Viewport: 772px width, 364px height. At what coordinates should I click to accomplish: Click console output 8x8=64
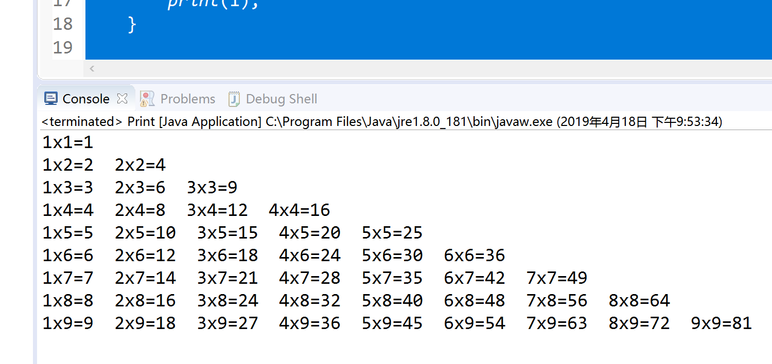coord(639,301)
